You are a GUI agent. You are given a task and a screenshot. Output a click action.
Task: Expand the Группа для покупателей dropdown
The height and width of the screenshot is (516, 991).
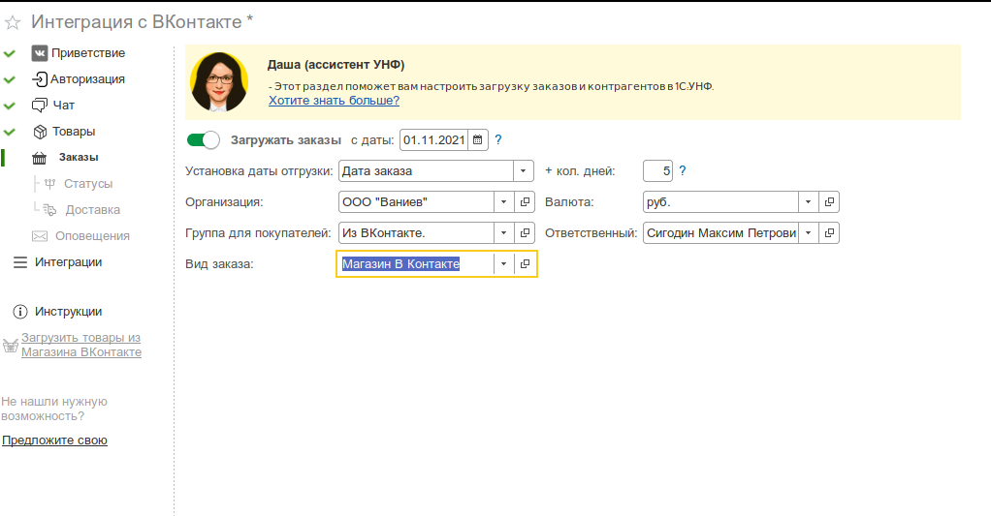(x=503, y=232)
